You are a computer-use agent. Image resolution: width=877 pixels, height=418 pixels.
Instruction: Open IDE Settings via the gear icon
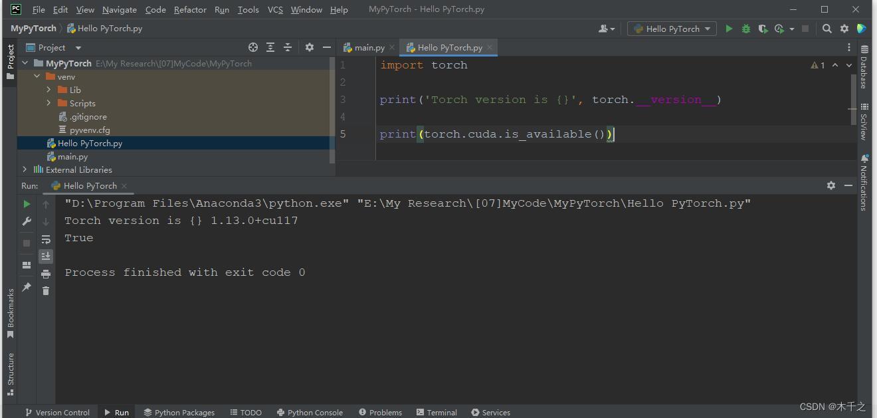coord(842,29)
